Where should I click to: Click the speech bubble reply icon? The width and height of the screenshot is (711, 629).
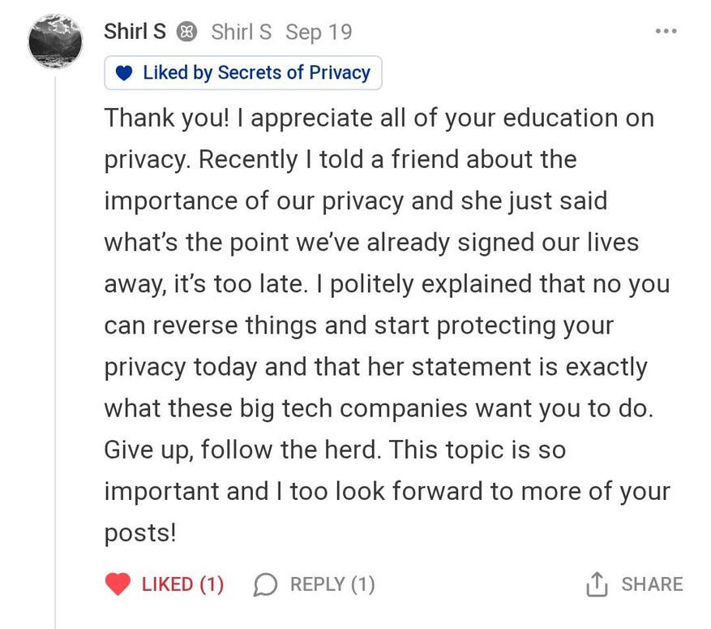tap(265, 584)
